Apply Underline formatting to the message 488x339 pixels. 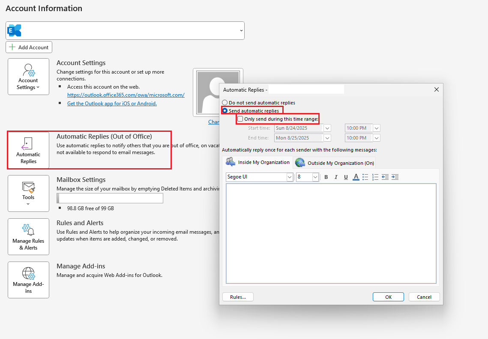[x=346, y=177]
